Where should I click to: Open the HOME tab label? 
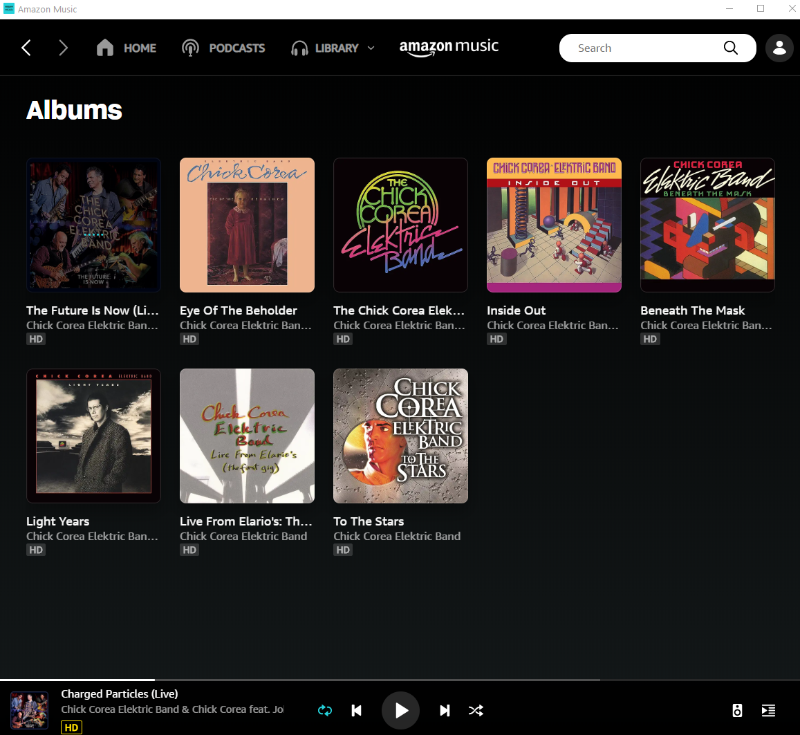(140, 48)
